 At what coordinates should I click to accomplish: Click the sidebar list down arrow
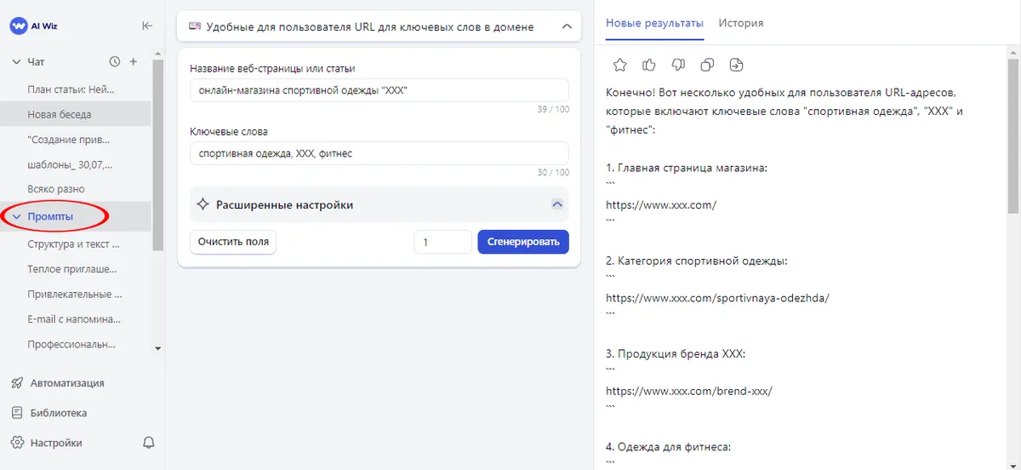pyautogui.click(x=157, y=348)
